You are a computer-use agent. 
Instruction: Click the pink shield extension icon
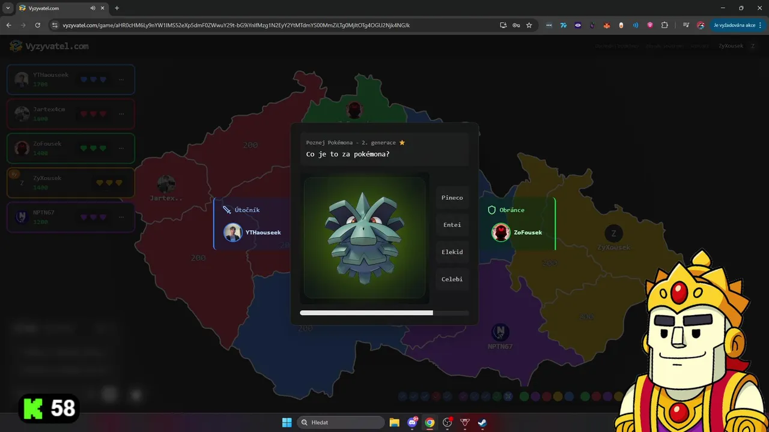point(650,25)
